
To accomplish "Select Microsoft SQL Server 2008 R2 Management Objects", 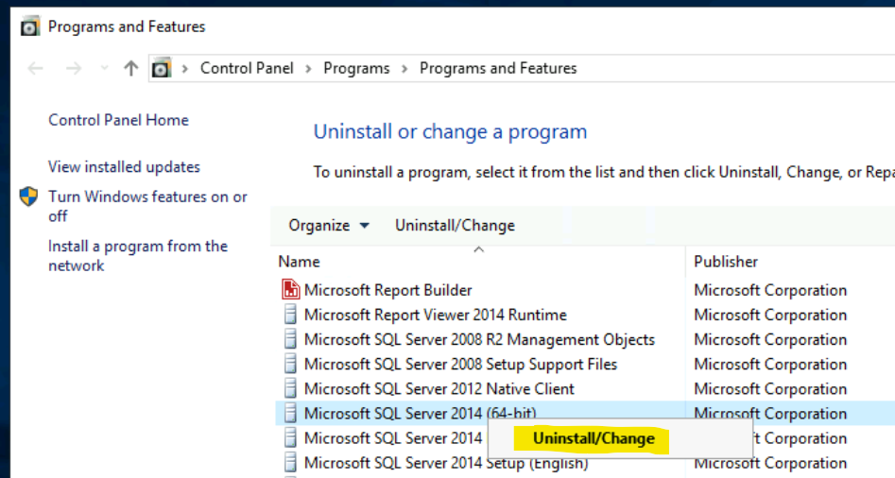I will (479, 339).
